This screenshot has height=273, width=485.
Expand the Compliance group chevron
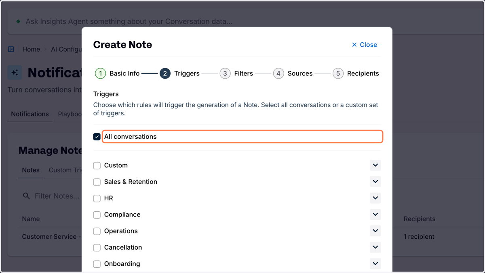click(x=375, y=215)
